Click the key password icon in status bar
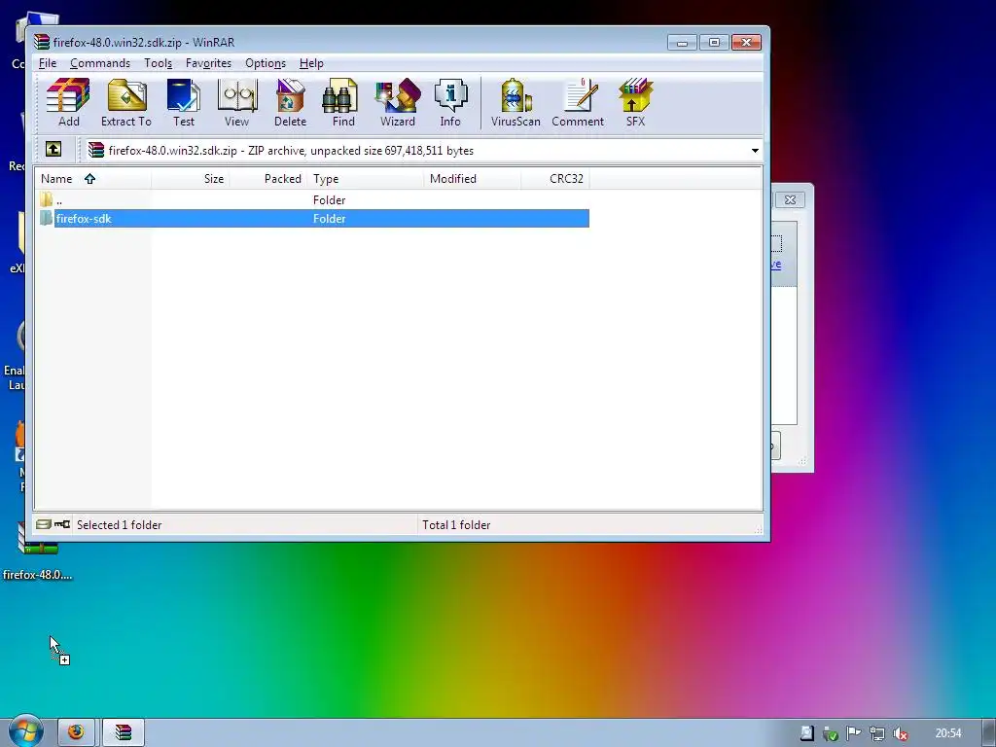This screenshot has width=996, height=747. [x=62, y=524]
